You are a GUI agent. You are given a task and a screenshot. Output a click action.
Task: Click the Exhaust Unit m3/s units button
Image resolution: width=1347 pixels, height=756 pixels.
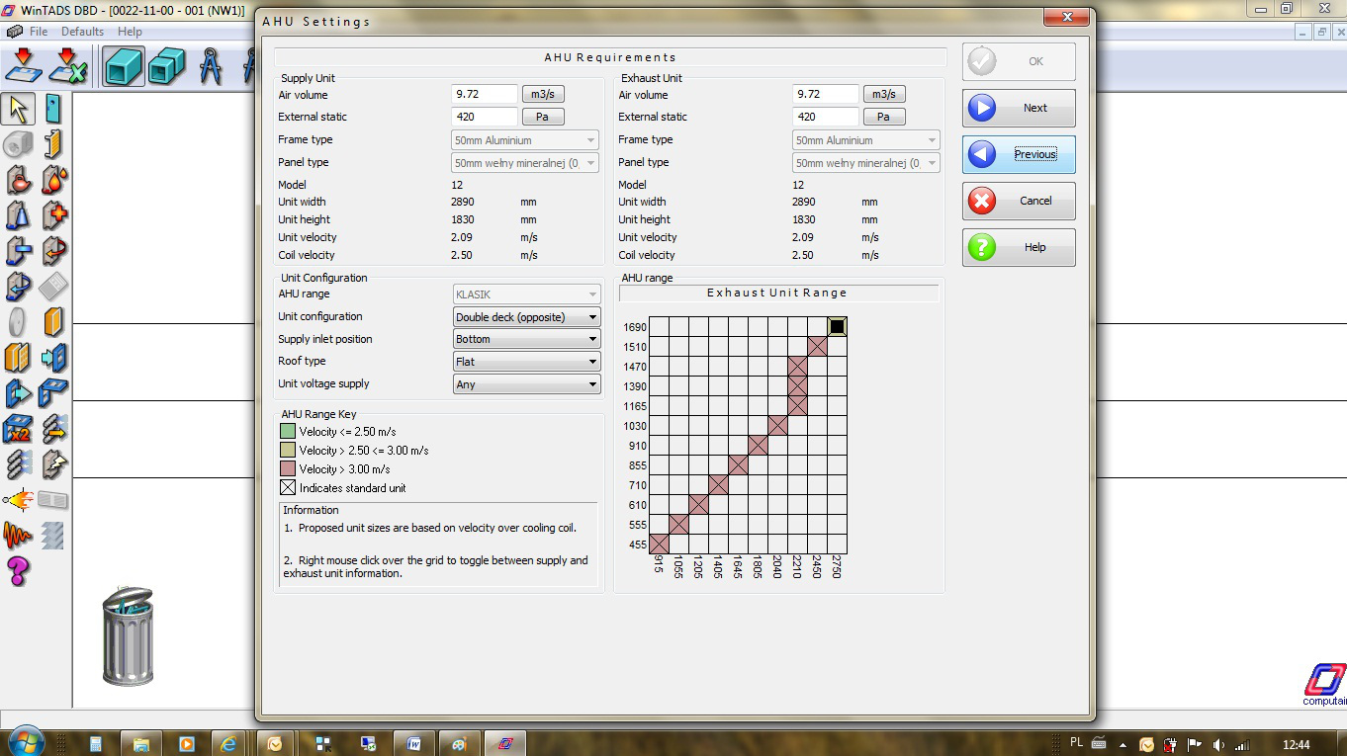pos(884,95)
